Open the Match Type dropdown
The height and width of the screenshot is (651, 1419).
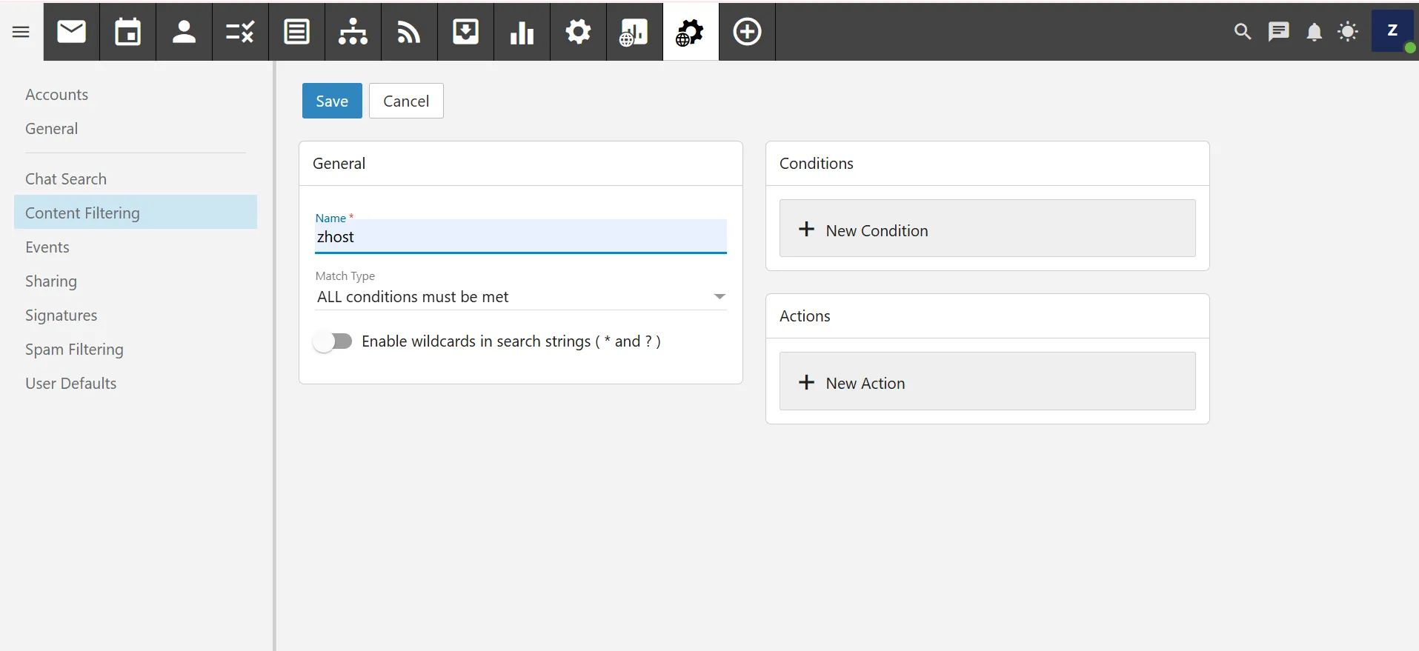520,297
